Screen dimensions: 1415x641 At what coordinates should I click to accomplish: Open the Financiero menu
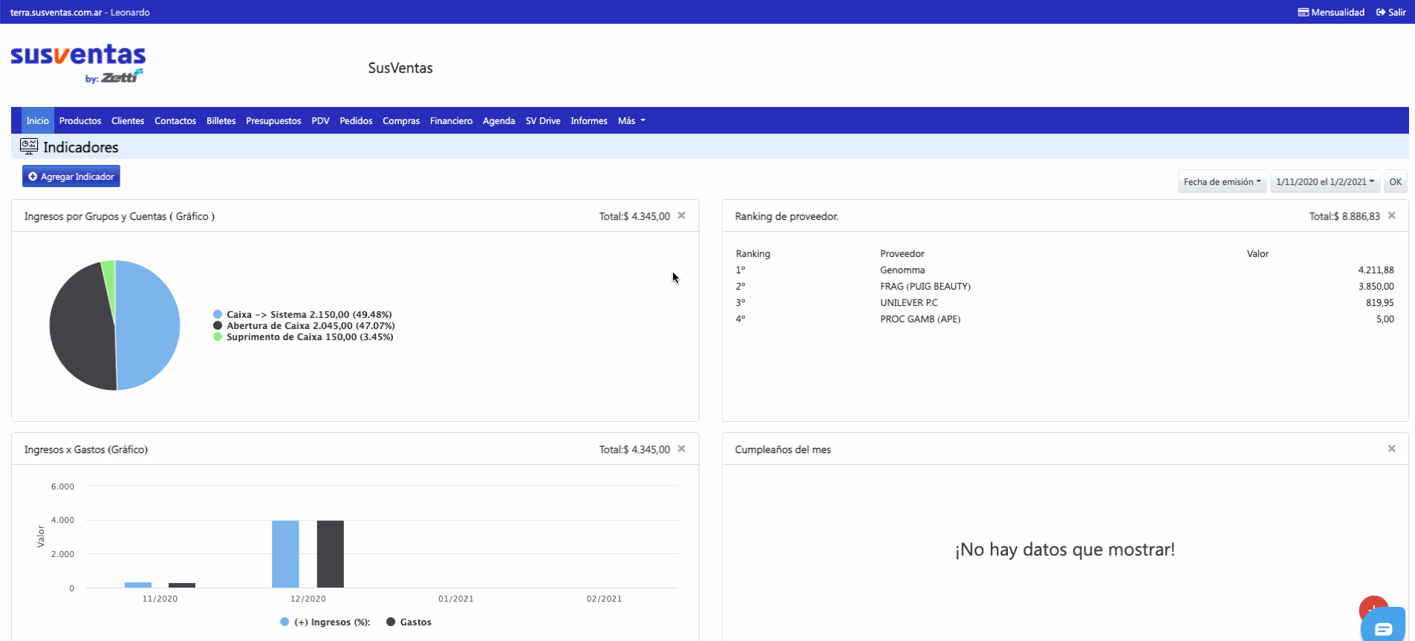pos(451,120)
